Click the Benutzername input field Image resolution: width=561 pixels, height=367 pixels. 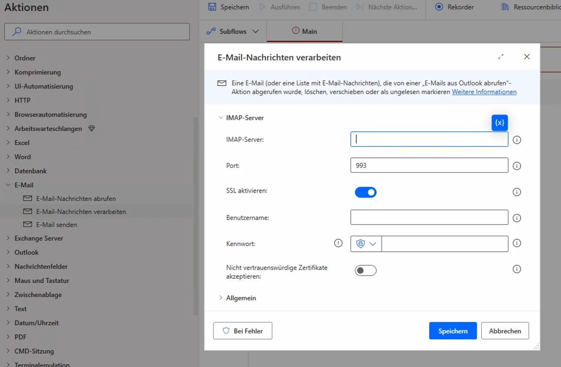(x=429, y=217)
